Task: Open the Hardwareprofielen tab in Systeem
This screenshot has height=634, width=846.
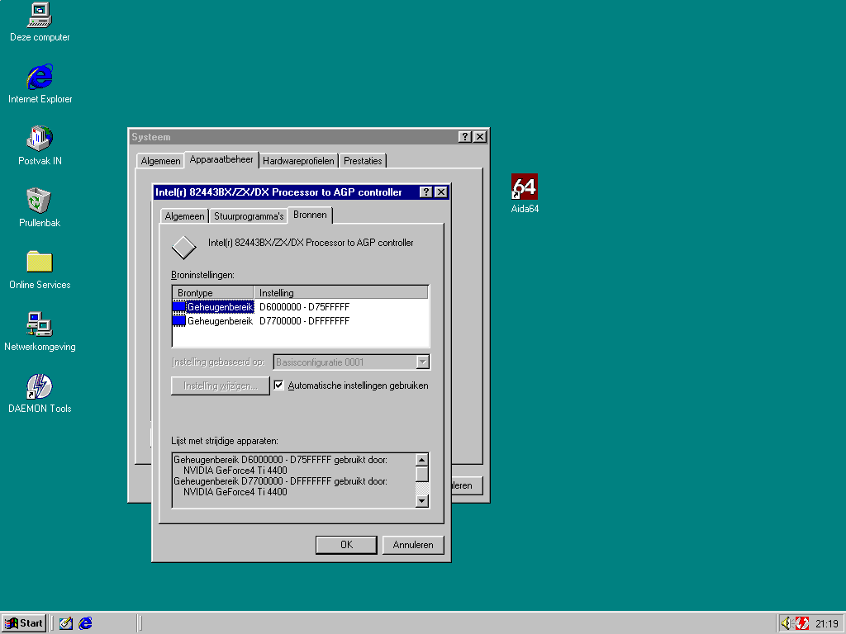Action: [298, 161]
